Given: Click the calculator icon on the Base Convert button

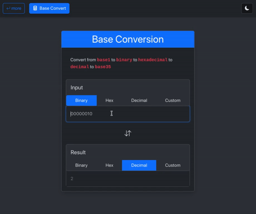Looking at the screenshot, I should coord(35,8).
